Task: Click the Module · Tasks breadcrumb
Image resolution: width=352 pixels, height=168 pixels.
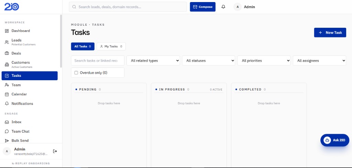Action: (88, 25)
